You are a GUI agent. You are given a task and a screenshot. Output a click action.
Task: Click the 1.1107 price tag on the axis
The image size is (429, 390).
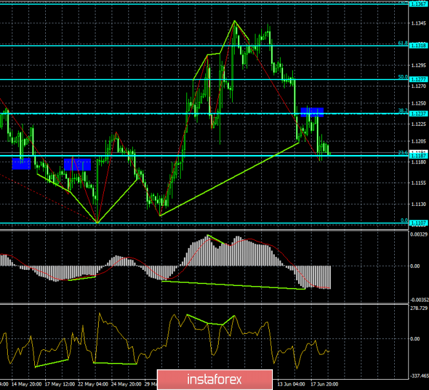point(419,223)
